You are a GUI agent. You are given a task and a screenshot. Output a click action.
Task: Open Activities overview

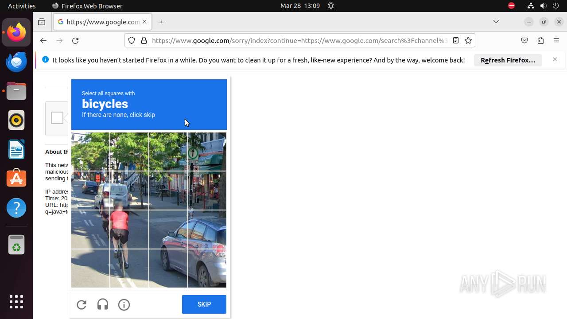tap(22, 6)
